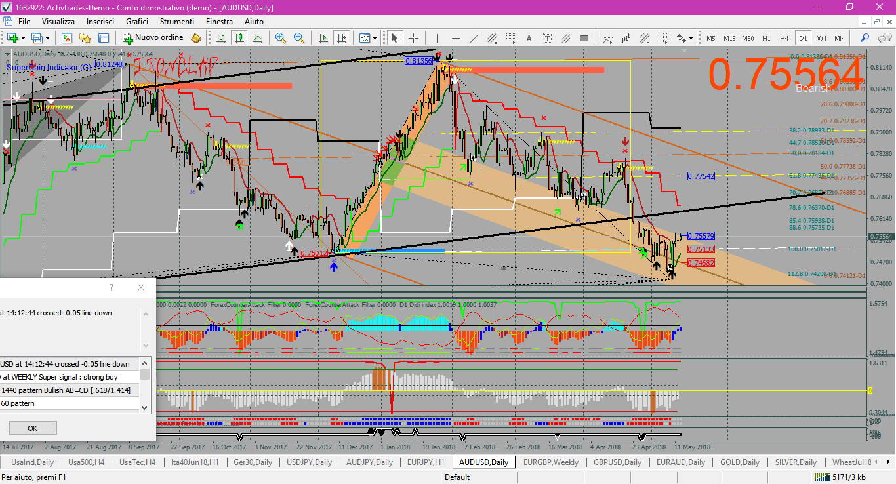Select the Fibonacci time zones tool
896x484 pixels.
(663, 38)
